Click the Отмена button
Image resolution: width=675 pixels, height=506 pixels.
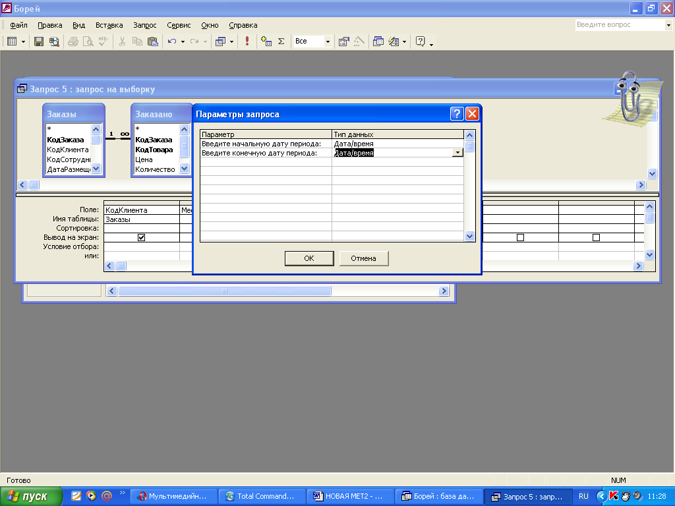tap(363, 258)
